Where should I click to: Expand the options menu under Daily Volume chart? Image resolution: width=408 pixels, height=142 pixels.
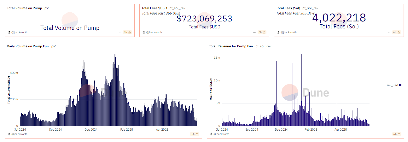[187, 134]
